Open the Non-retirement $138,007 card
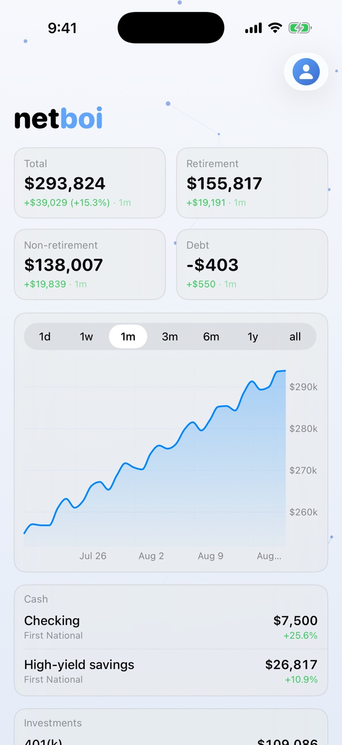Image resolution: width=342 pixels, height=745 pixels. [x=90, y=264]
